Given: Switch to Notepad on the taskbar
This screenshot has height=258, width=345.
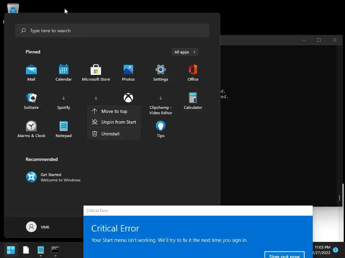Looking at the screenshot, I should pos(41,250).
